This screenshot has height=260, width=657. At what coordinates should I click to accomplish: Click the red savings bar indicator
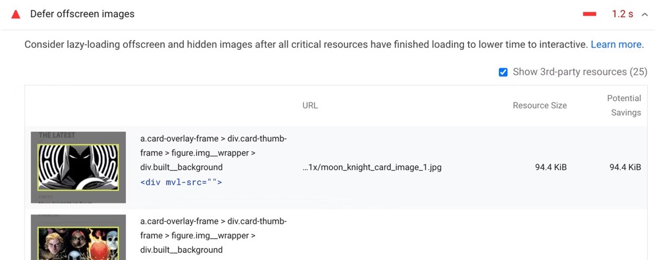coord(590,14)
